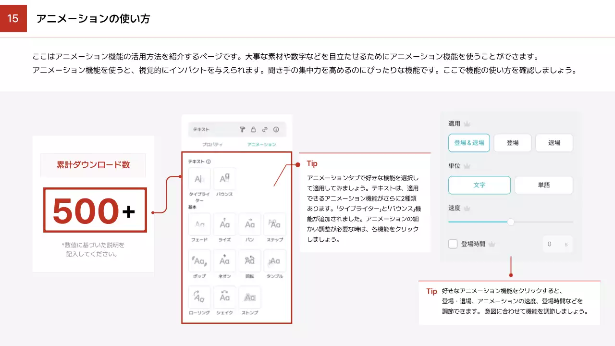
Task: Select the 文字 unit option
Action: (479, 185)
